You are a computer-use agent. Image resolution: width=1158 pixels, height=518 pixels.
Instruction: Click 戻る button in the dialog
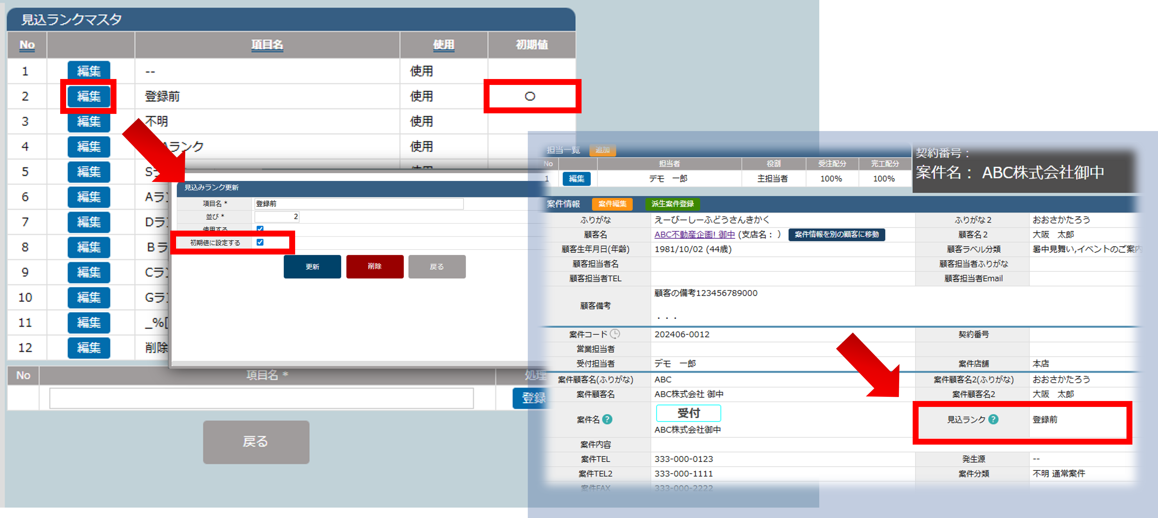pyautogui.click(x=436, y=266)
